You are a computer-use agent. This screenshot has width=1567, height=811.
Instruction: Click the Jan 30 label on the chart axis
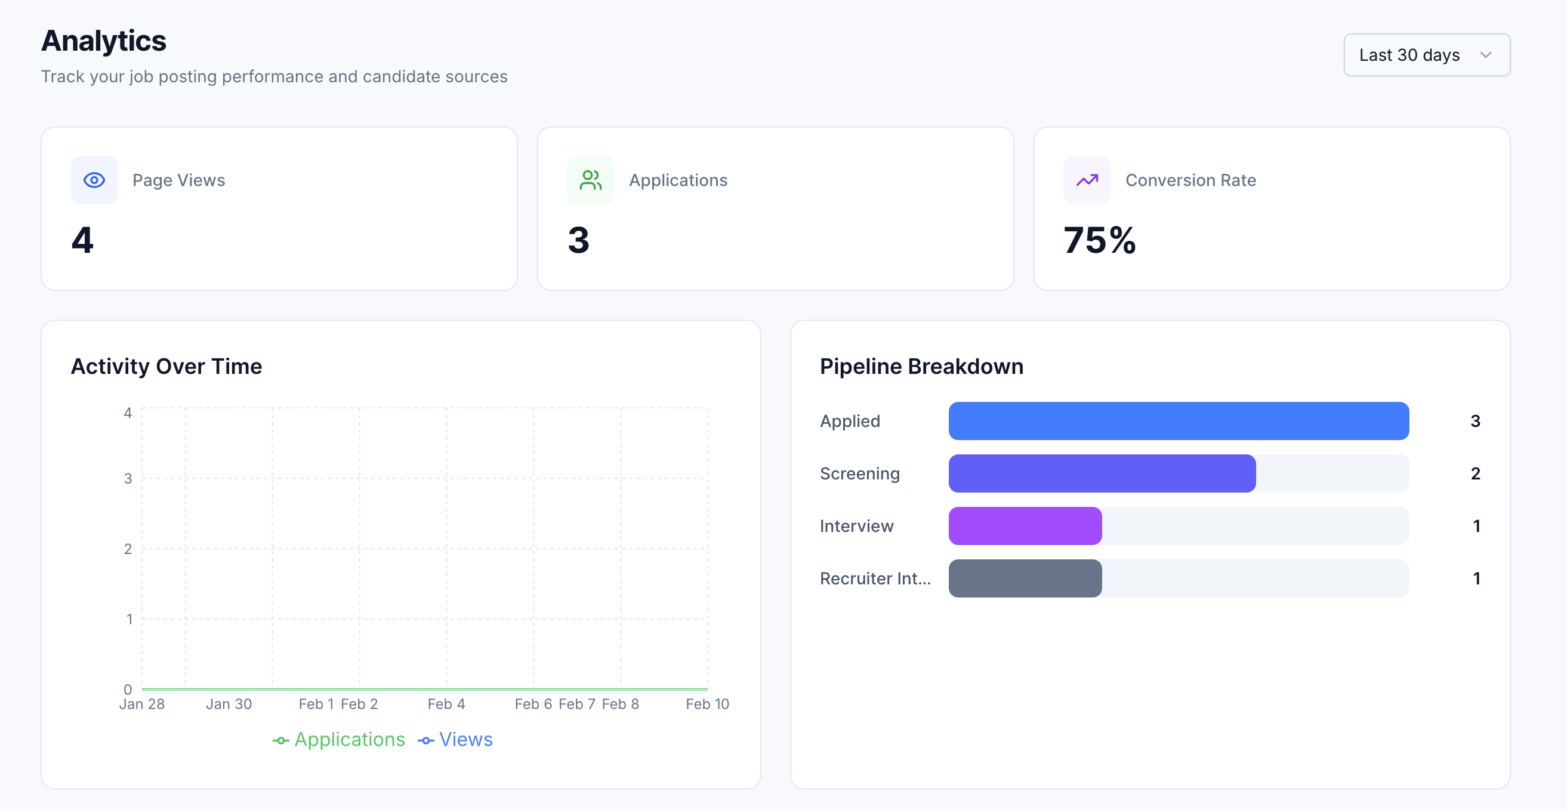tap(229, 704)
